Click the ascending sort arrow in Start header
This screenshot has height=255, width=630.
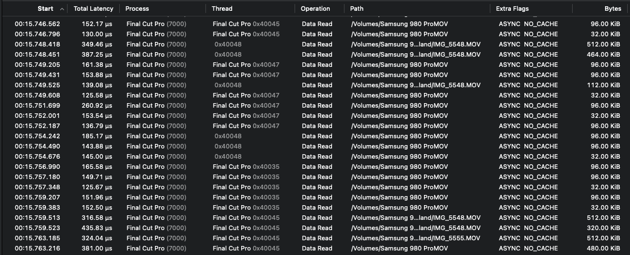[62, 9]
